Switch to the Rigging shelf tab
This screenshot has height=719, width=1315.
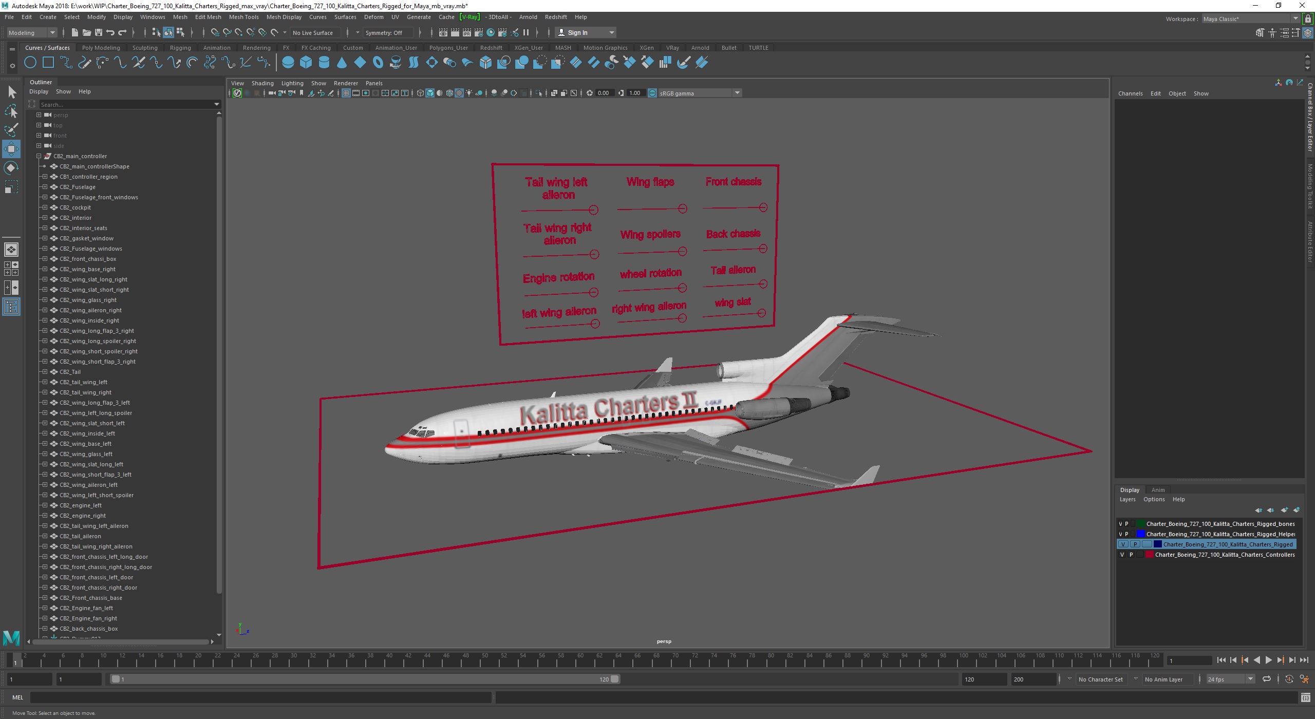[x=180, y=48]
